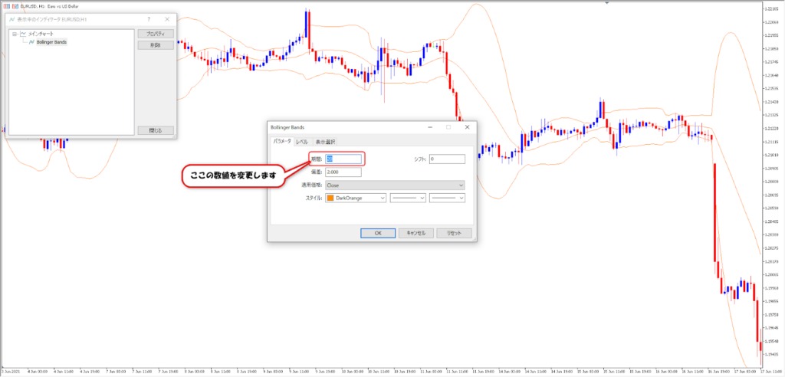This screenshot has width=785, height=377.
Task: Click the リセット button
Action: [x=454, y=233]
